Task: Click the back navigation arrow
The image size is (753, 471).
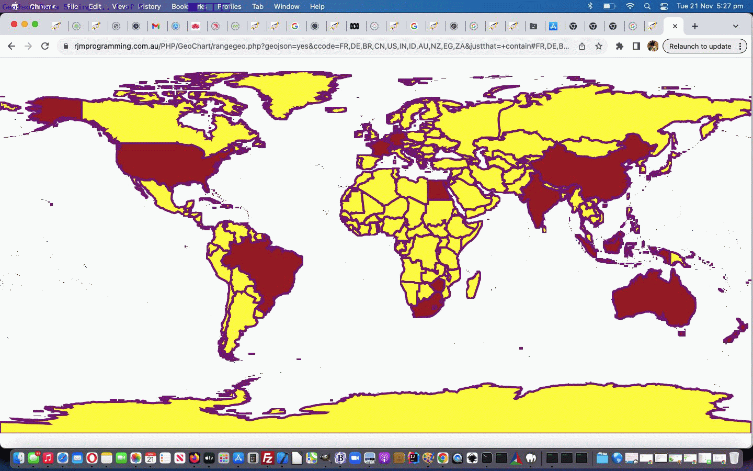Action: pos(12,46)
